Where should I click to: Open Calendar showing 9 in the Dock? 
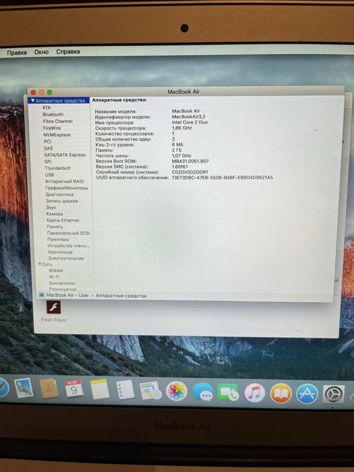coord(73,388)
